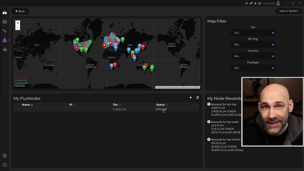Open the Settings gear in sidebar

(x=5, y=156)
